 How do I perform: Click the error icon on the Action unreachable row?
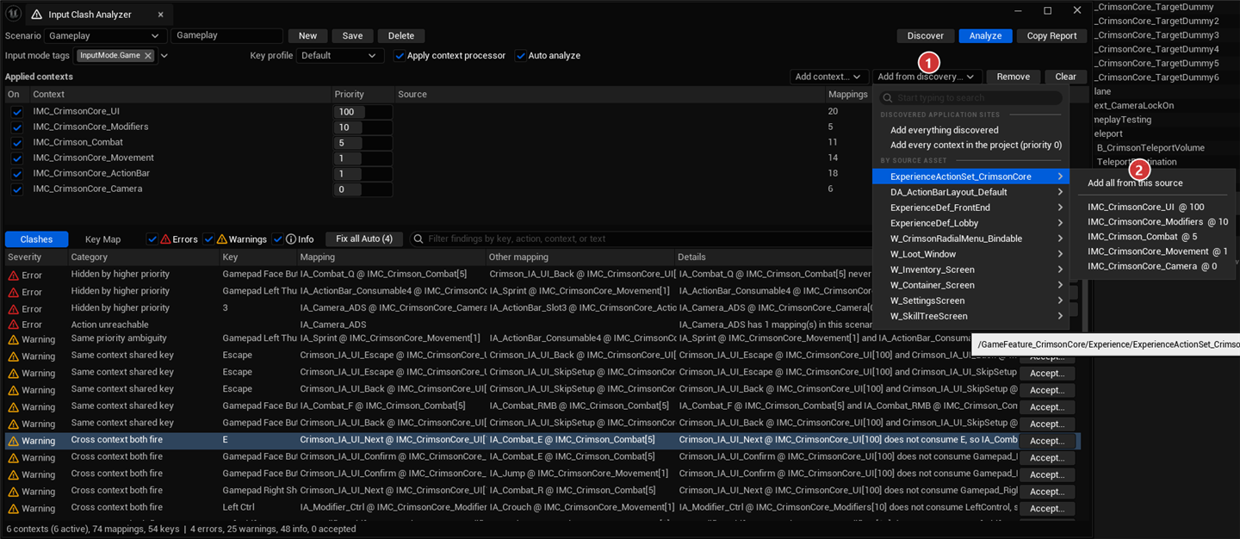[x=13, y=325]
